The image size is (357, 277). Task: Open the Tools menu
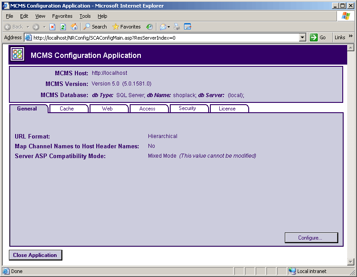(85, 16)
